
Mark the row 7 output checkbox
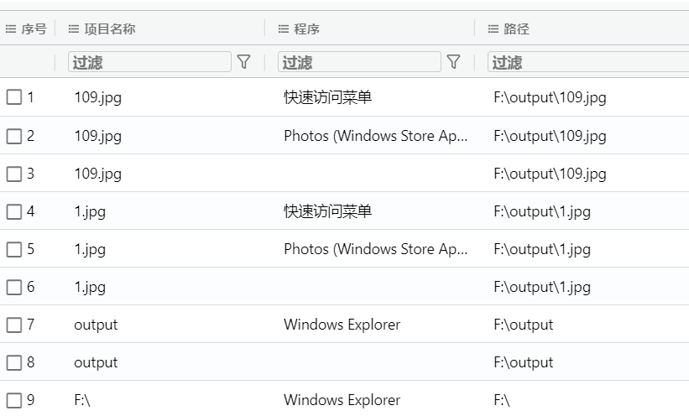[x=14, y=325]
